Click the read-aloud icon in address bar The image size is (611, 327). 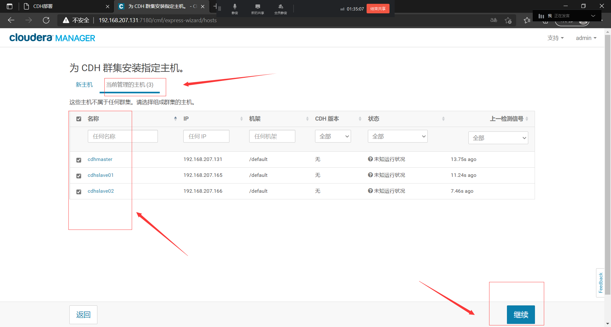(x=494, y=20)
